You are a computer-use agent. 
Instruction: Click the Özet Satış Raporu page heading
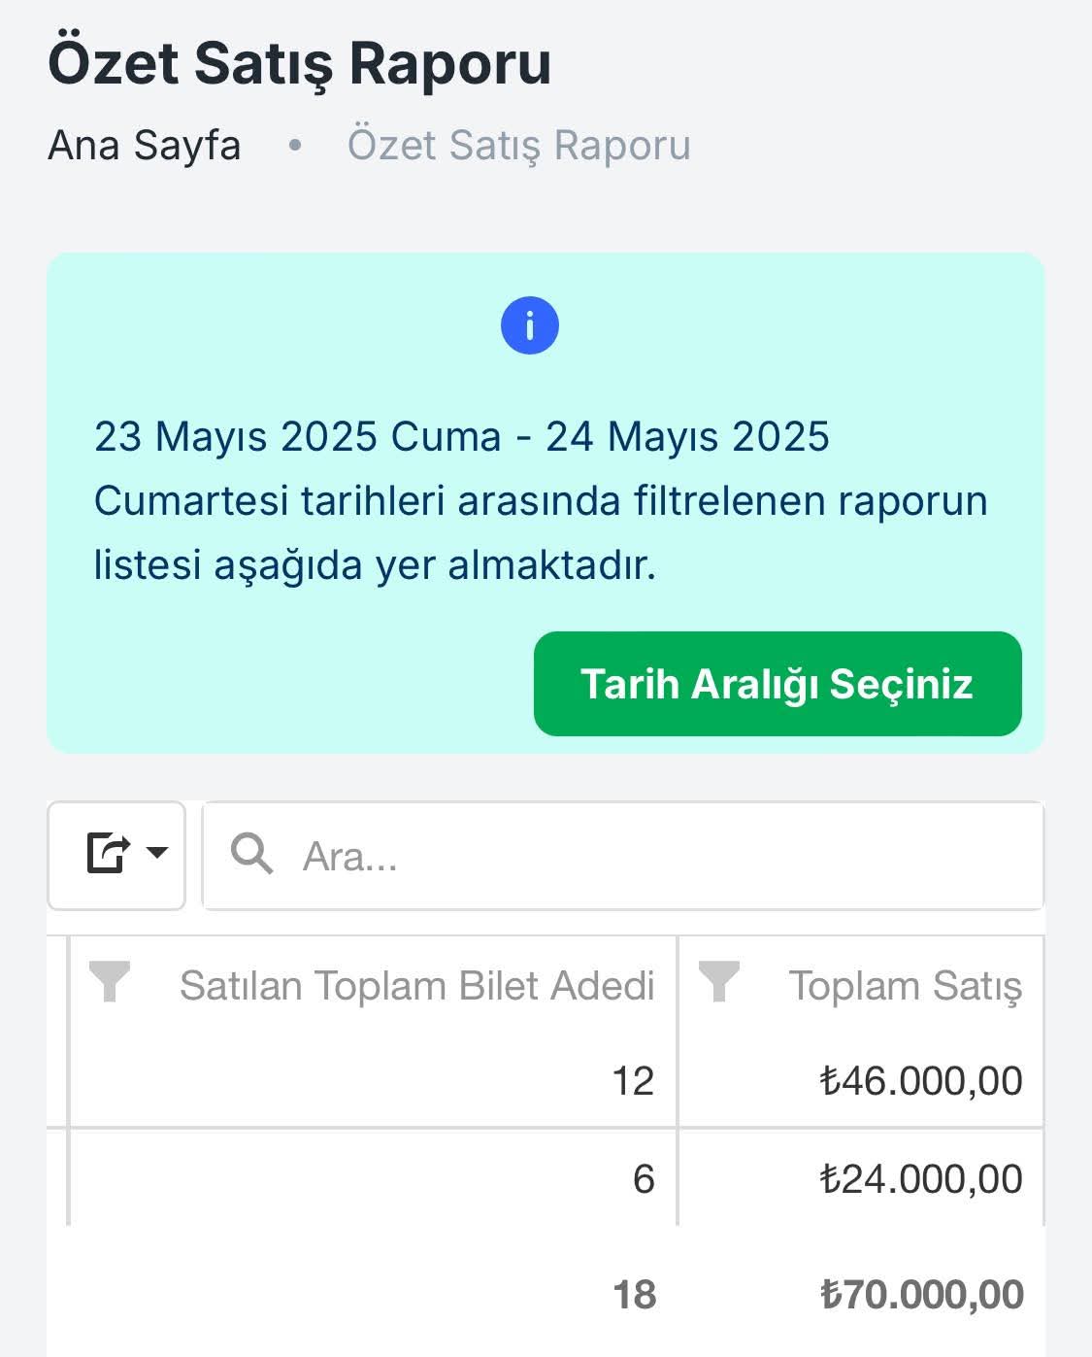tap(300, 64)
